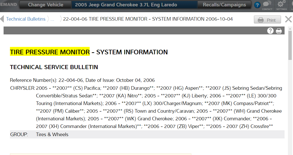Click the breadcrumb title 22-004-06 TIRE PRESSURE MONITOR
Screen dimensions: 293x155
[148, 19]
